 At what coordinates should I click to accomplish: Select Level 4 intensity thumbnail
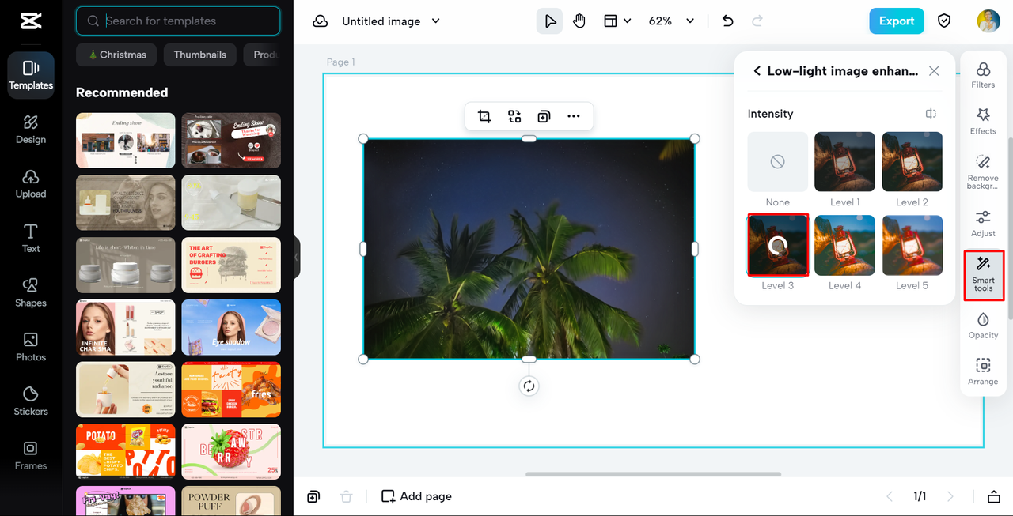click(844, 245)
